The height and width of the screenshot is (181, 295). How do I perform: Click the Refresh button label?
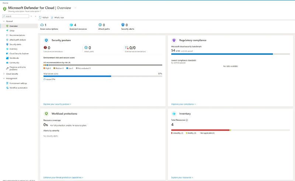click(x=45, y=17)
